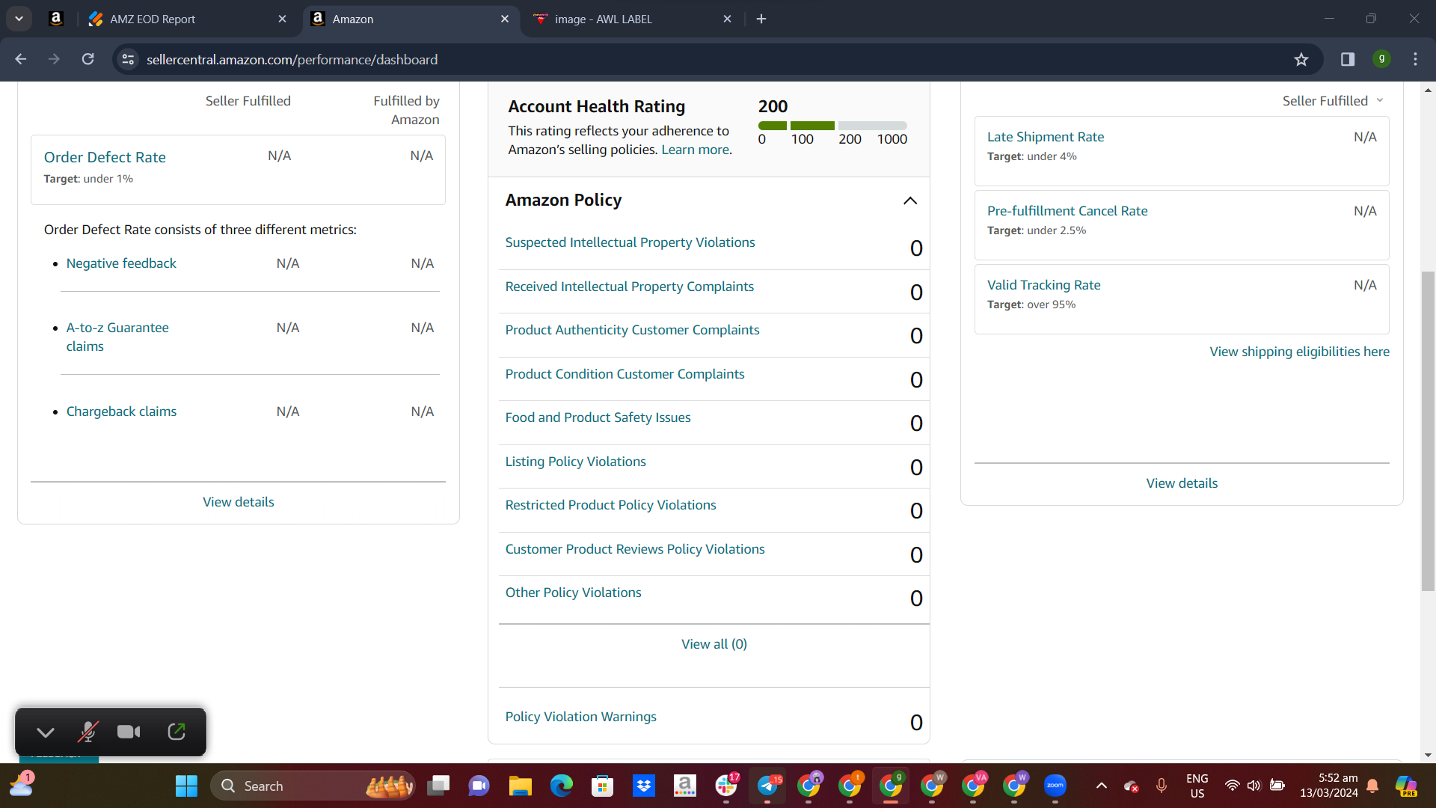
Task: Open the Amazon app in the taskbar
Action: coord(685,786)
